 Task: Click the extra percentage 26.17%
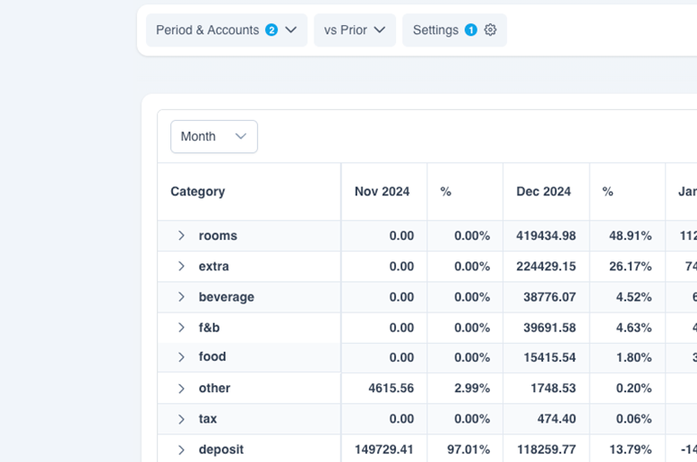point(631,266)
